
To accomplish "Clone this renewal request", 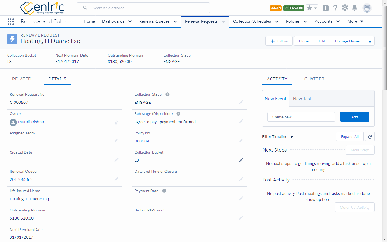I will (x=304, y=41).
